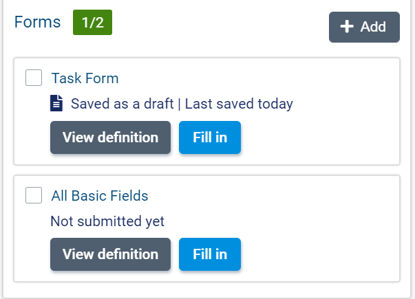This screenshot has width=415, height=299.
Task: Click the draft document icon under Task Form
Action: point(56,104)
